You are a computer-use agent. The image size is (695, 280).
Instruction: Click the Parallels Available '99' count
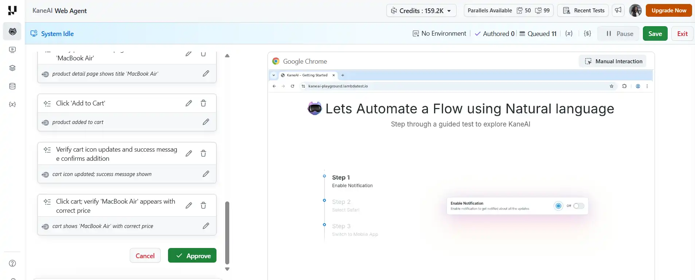click(x=542, y=10)
